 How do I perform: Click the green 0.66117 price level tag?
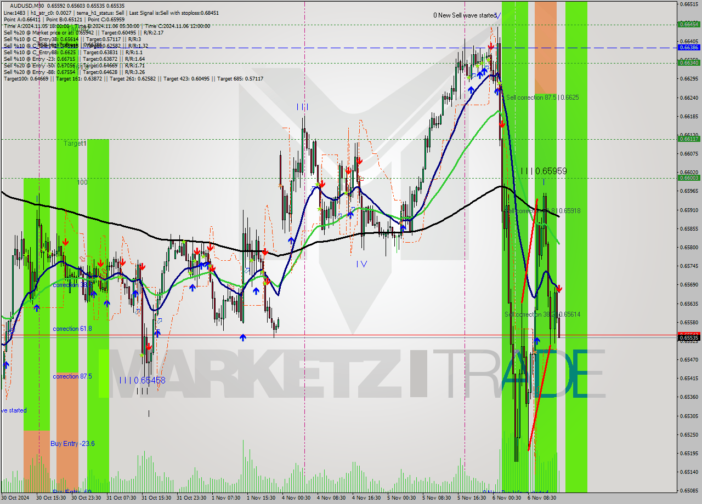[689, 139]
